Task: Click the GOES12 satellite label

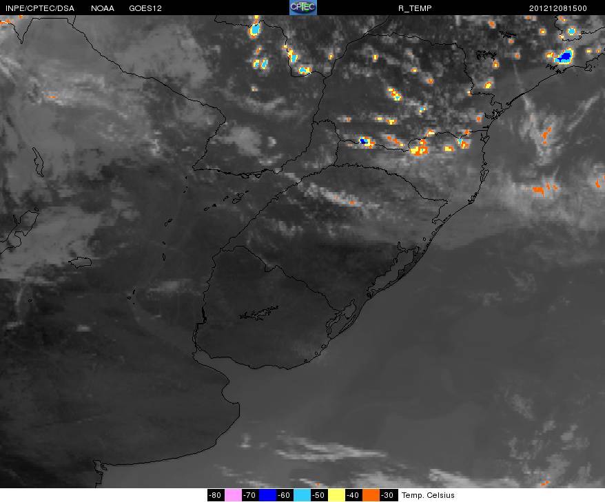Action: click(x=145, y=8)
